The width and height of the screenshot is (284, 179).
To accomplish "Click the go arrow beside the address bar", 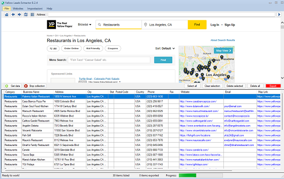I will (279, 15).
